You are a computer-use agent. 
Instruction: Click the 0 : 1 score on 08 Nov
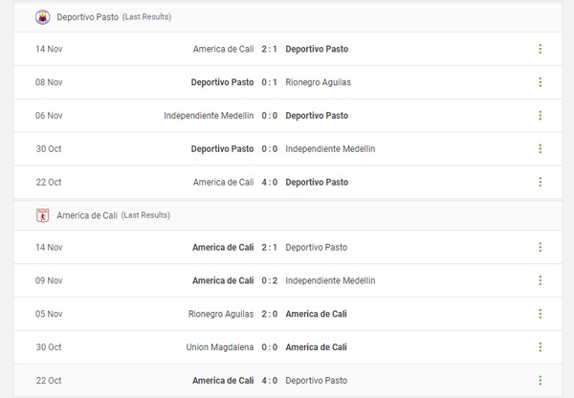(x=270, y=82)
